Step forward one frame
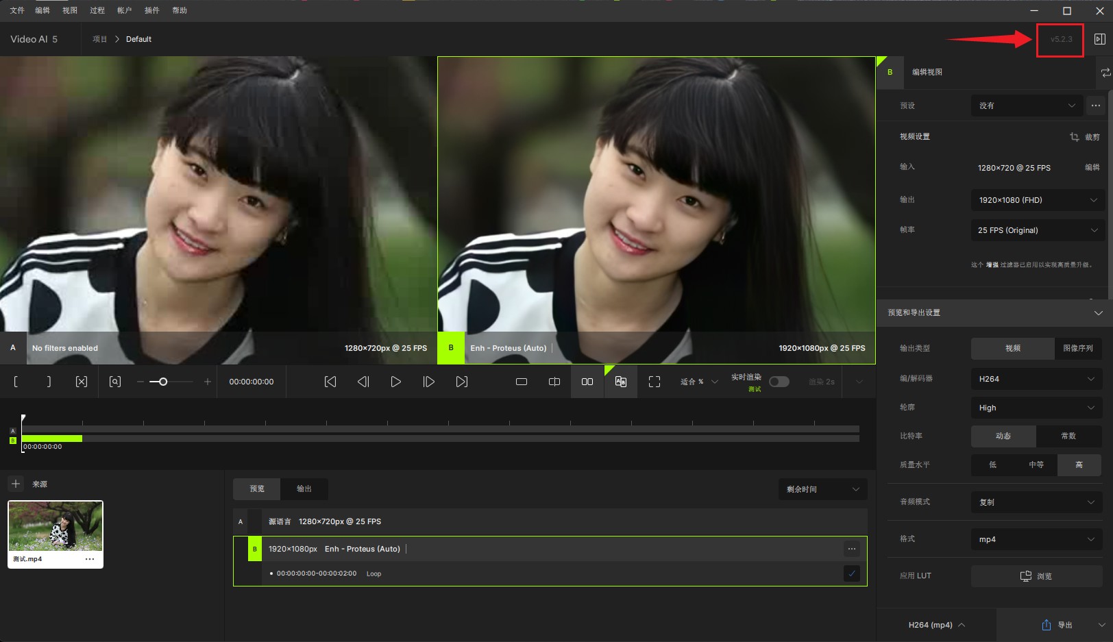 428,382
